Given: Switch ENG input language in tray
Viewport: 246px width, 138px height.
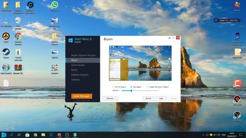Looking at the screenshot, I should point(224,135).
